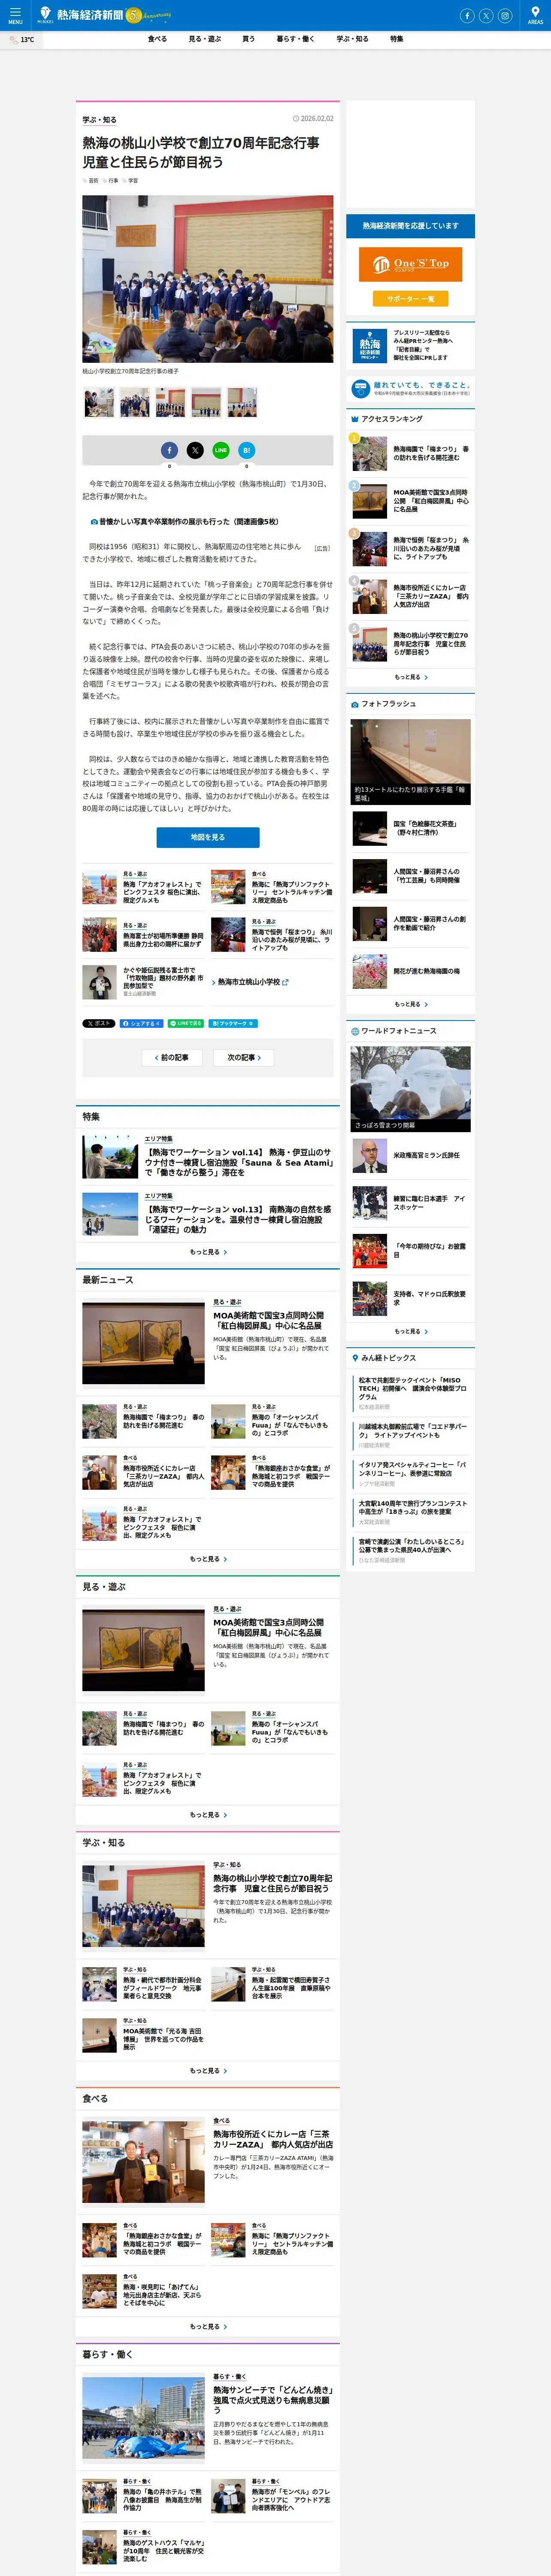Image resolution: width=551 pixels, height=2576 pixels.
Task: Open the X account icon in header
Action: point(486,15)
